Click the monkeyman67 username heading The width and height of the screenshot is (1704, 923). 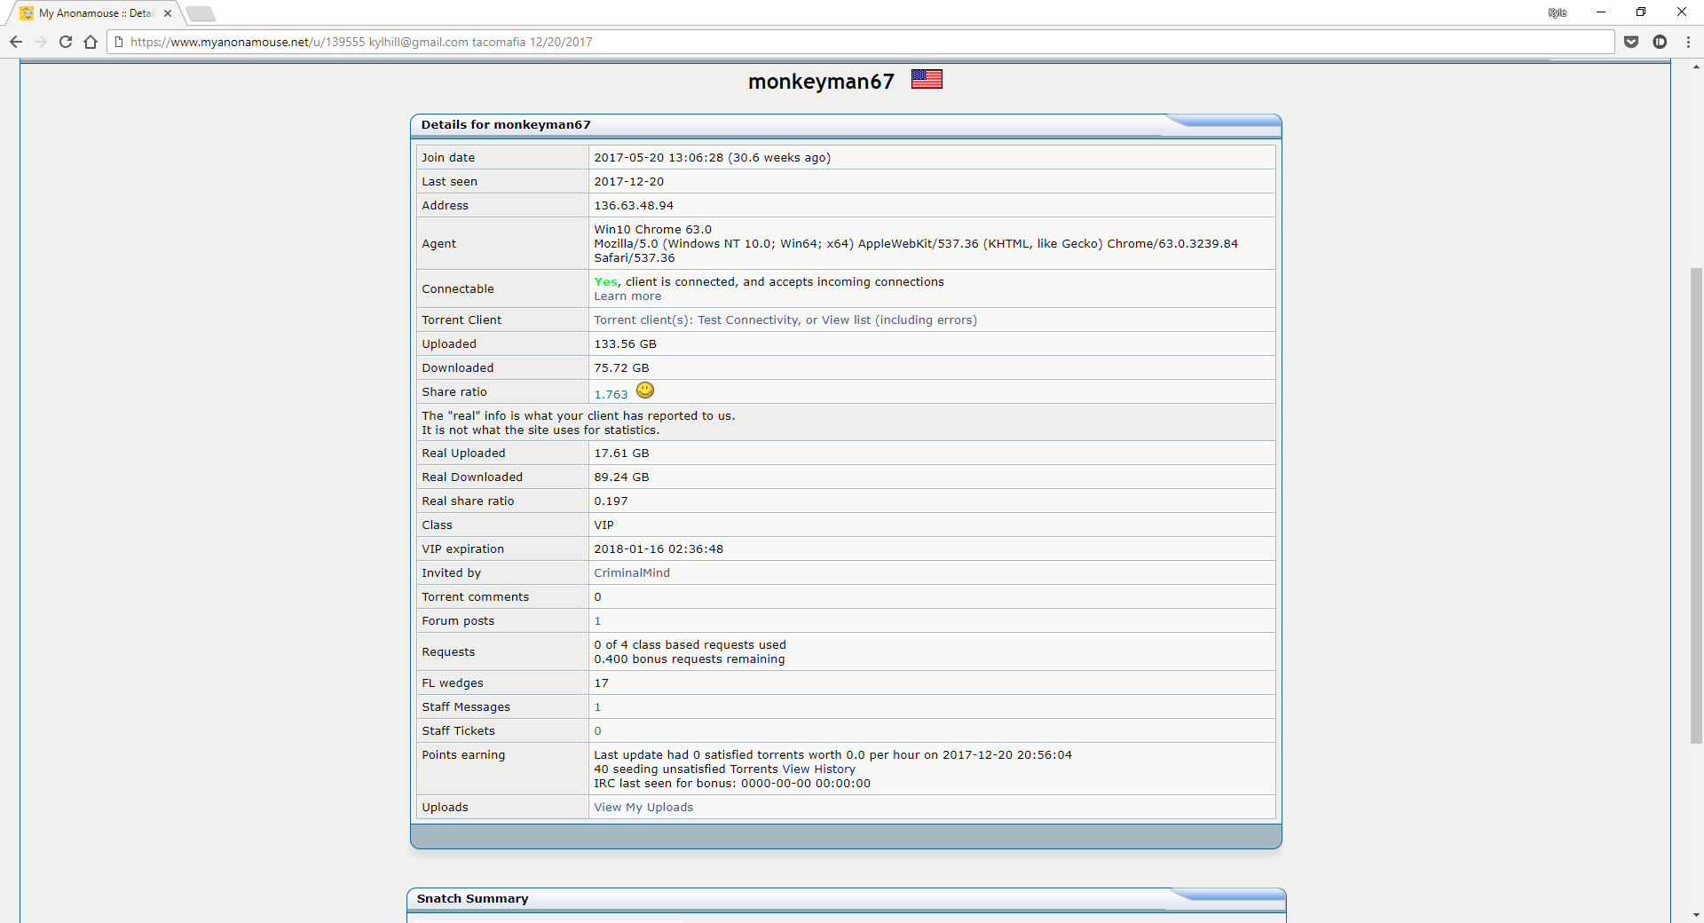point(821,81)
